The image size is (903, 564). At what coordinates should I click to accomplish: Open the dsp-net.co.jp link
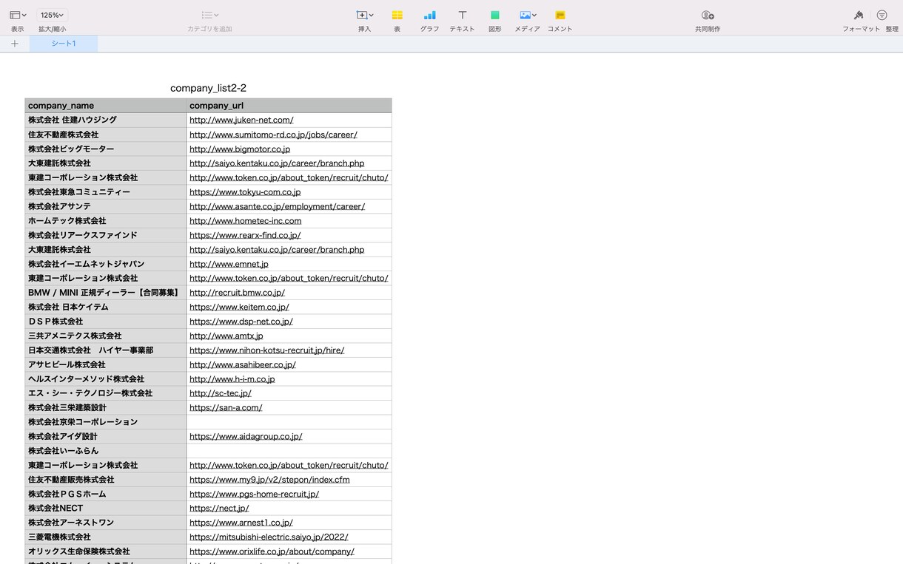[241, 322]
